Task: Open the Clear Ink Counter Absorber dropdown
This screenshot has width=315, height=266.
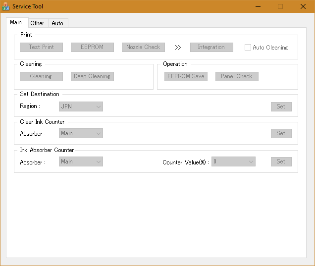Action: (81, 133)
